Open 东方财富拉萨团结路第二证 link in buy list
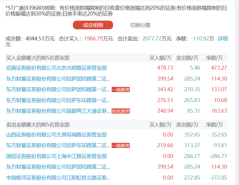The height and width of the screenshot is (185, 239). [58, 79]
